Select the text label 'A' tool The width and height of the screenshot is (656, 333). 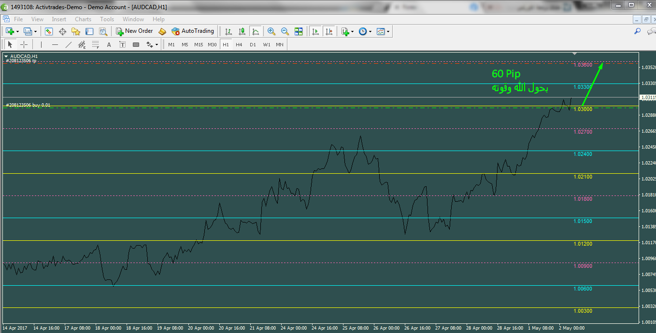click(x=109, y=45)
